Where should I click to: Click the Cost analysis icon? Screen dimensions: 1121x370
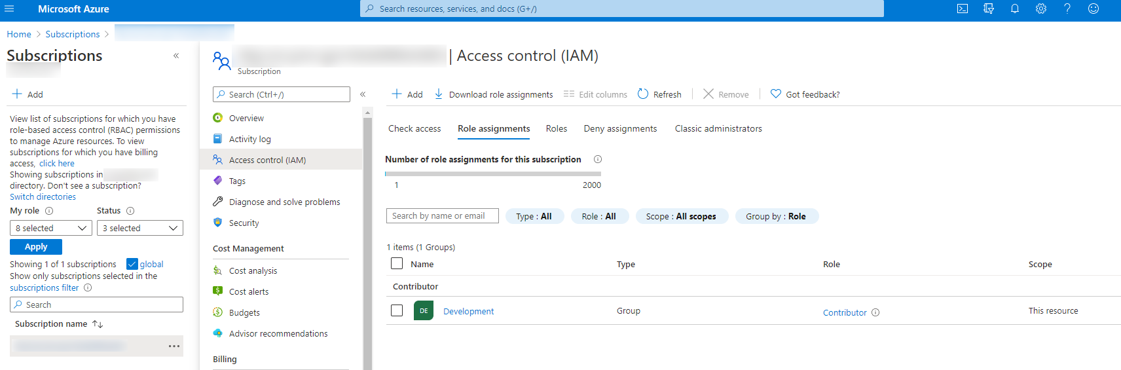pyautogui.click(x=218, y=270)
